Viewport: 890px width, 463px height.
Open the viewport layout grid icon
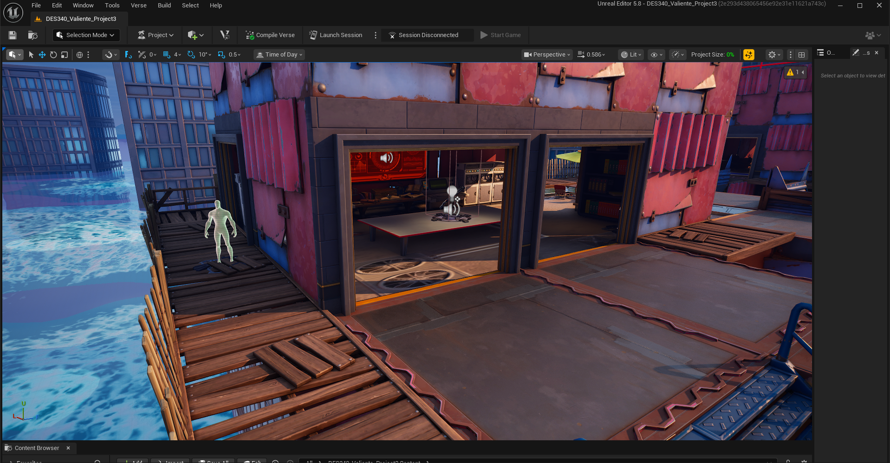[801, 55]
